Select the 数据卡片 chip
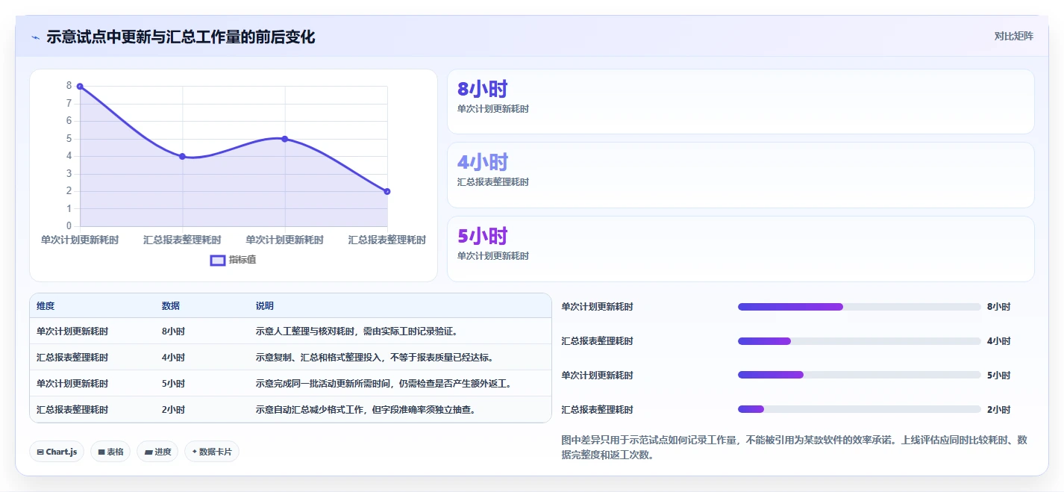This screenshot has width=1064, height=492. (212, 452)
